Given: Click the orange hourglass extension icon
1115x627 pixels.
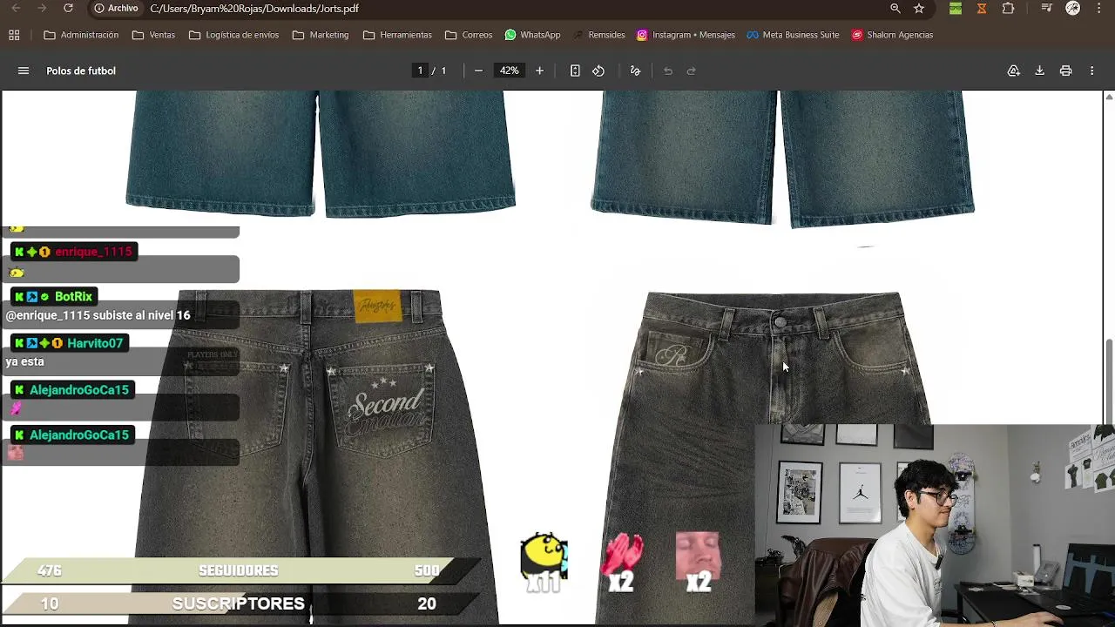Looking at the screenshot, I should (x=982, y=8).
